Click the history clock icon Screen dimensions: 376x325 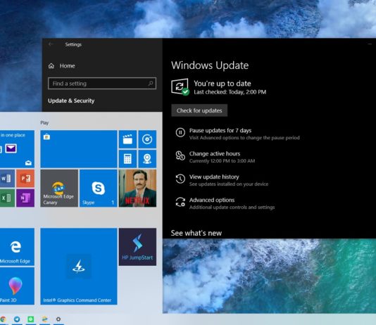point(180,179)
